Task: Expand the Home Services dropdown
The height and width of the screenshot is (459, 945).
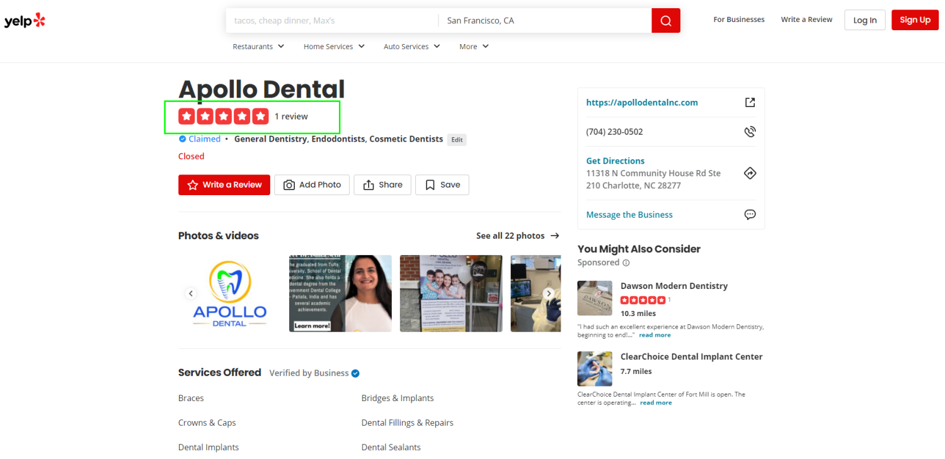Action: pyautogui.click(x=334, y=47)
